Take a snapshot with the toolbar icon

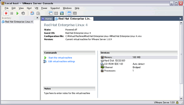(x=32, y=13)
